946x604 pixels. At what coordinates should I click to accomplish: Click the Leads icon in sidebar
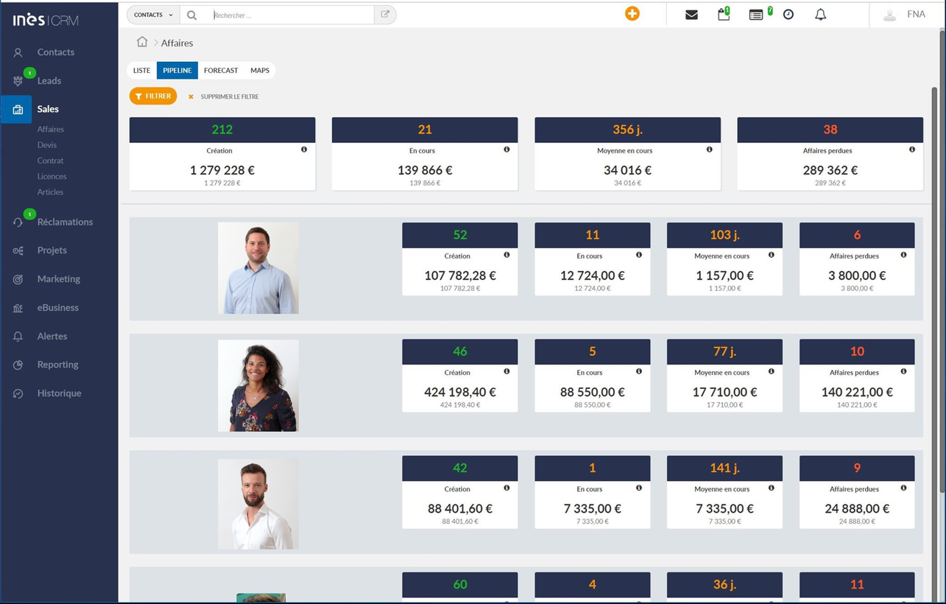[x=18, y=81]
